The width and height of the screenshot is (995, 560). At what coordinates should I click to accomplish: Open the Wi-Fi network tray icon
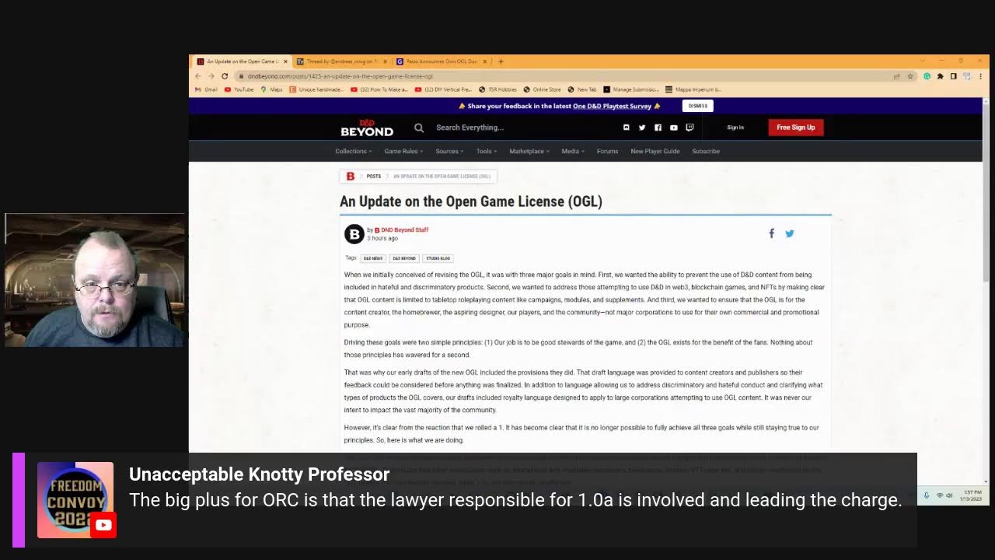tap(940, 495)
